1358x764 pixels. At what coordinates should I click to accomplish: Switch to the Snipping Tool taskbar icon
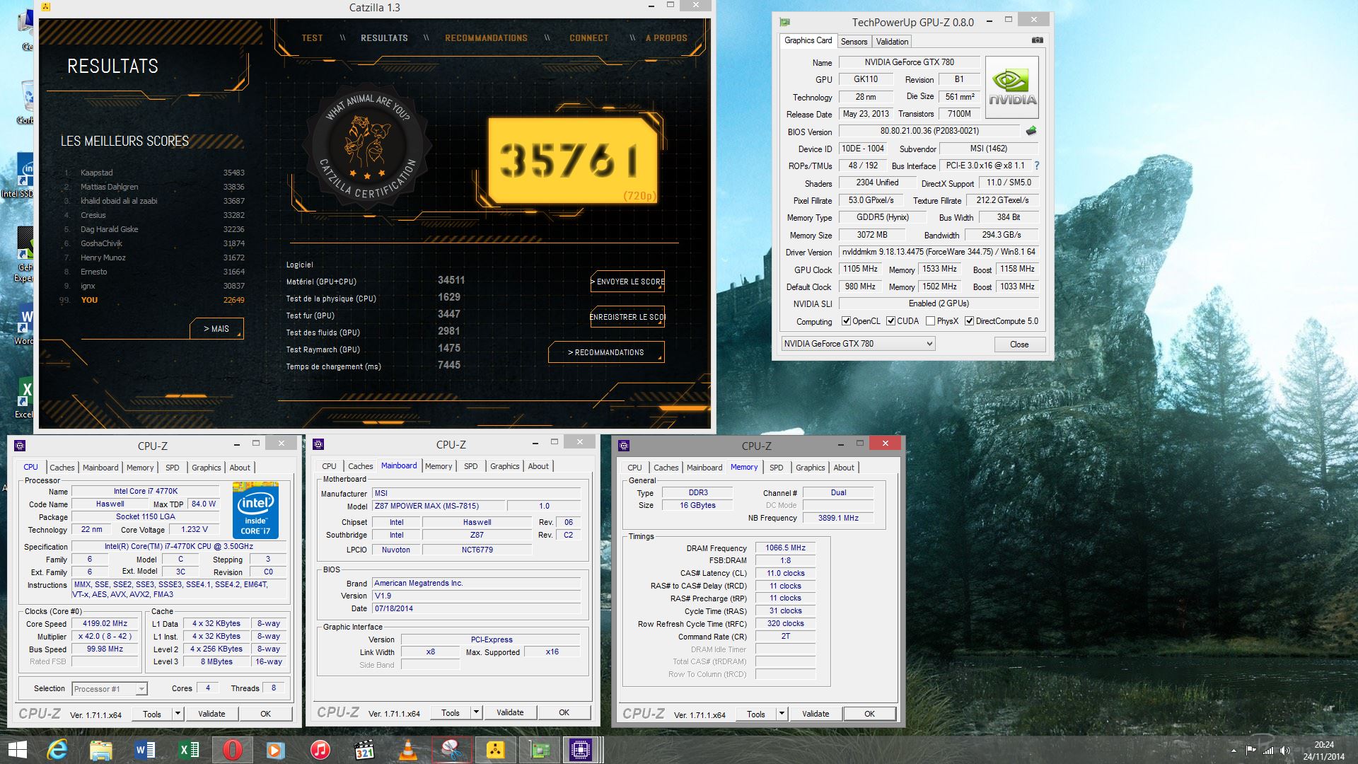coord(452,750)
